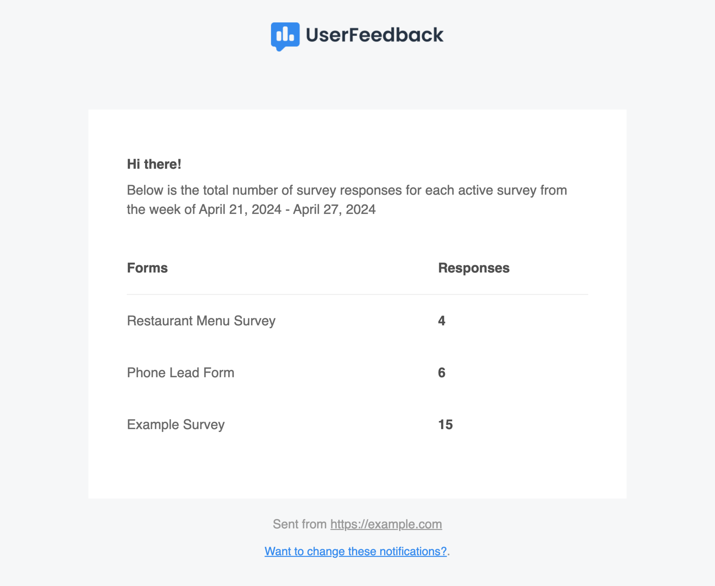Click the survey responses summary paragraph

pos(347,200)
